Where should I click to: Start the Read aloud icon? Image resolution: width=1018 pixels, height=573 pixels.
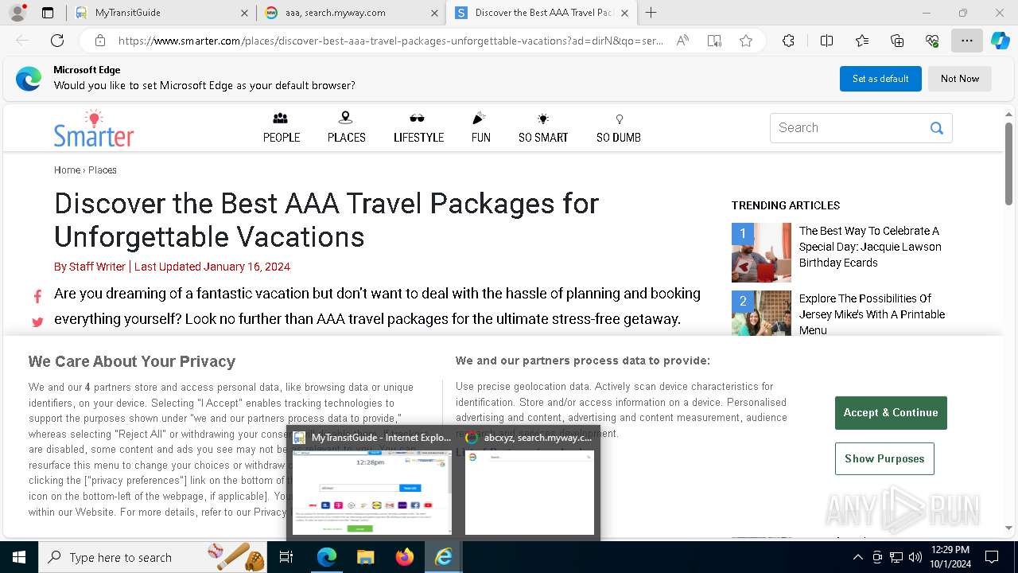[682, 41]
